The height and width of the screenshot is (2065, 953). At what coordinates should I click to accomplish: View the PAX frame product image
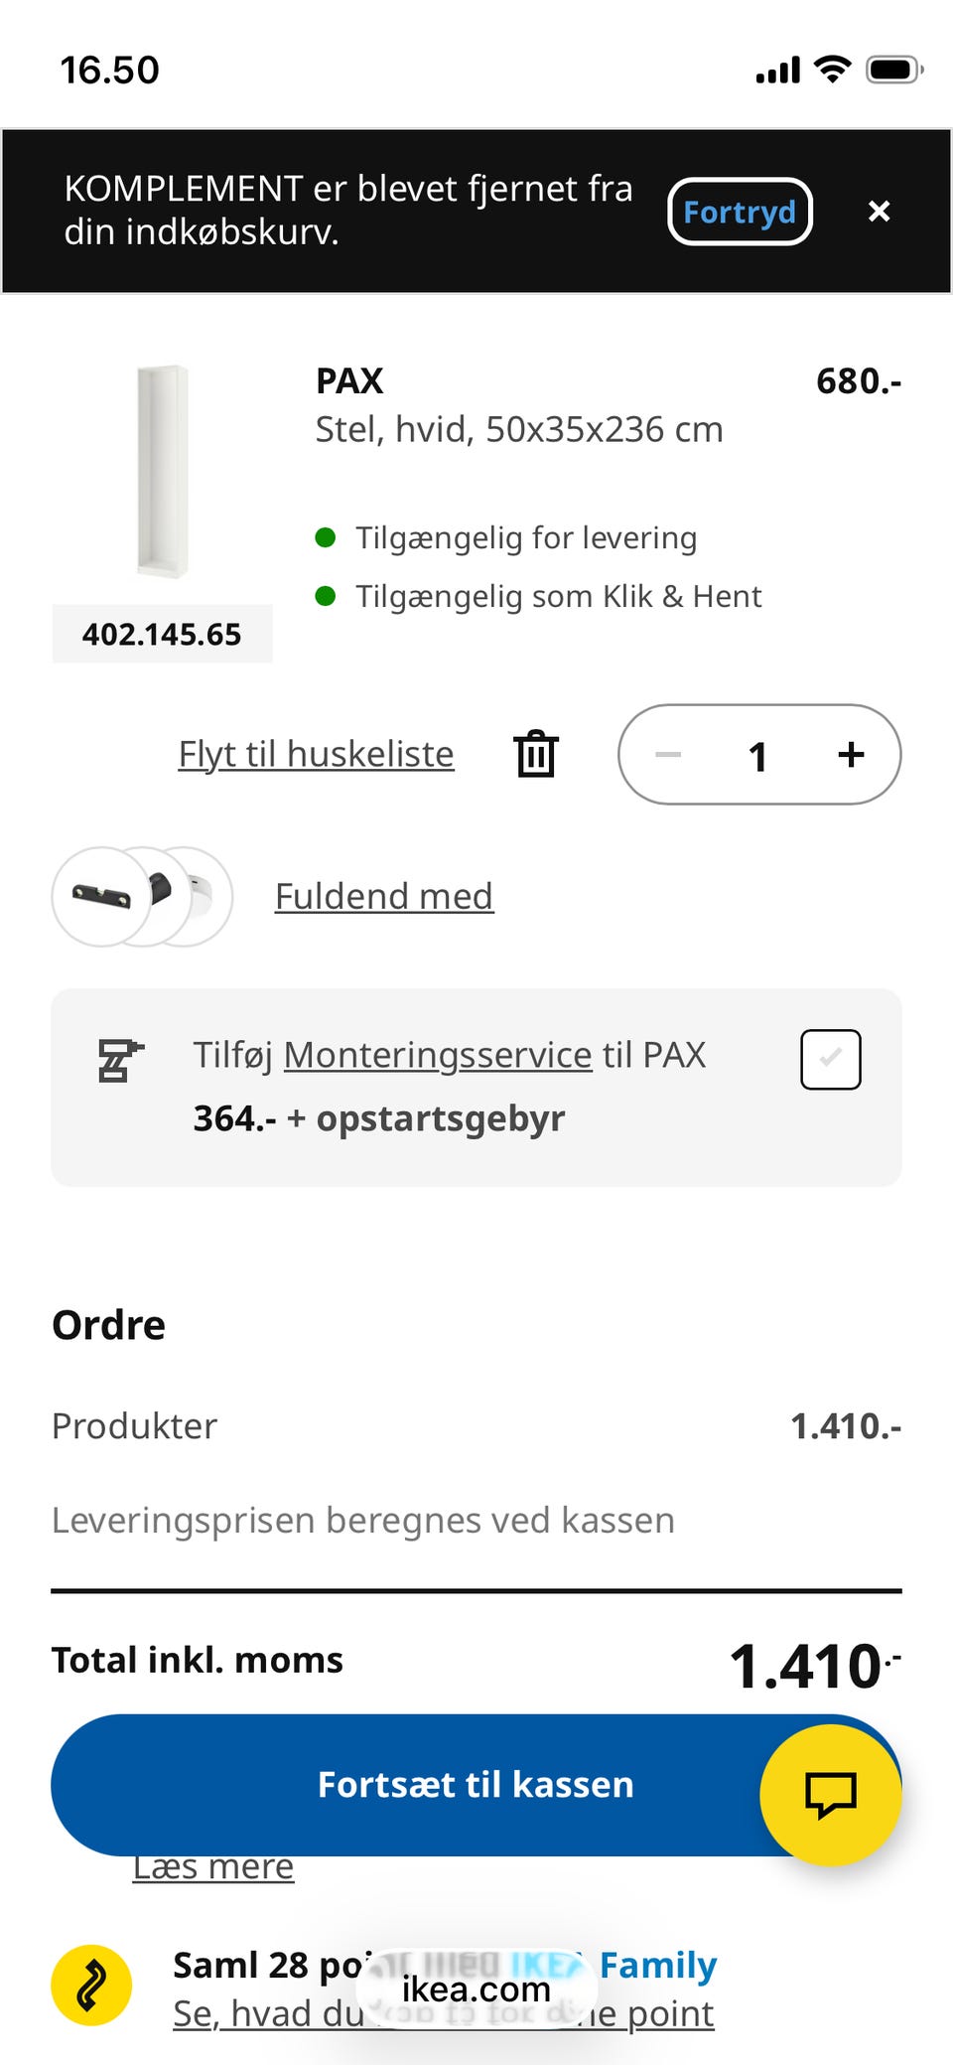point(162,472)
